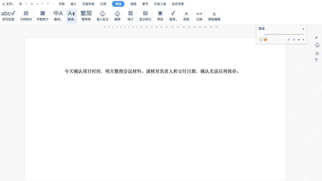The width and height of the screenshot is (322, 181).
Task: Stop the read-aloud playback
Action: 265,39
